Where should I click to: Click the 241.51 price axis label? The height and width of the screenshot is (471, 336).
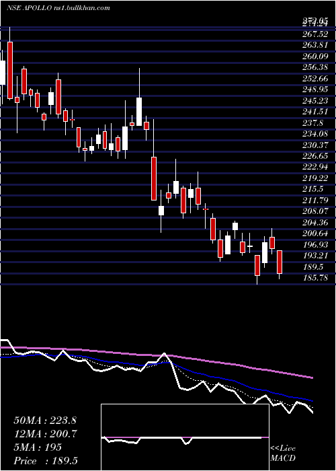(x=315, y=112)
